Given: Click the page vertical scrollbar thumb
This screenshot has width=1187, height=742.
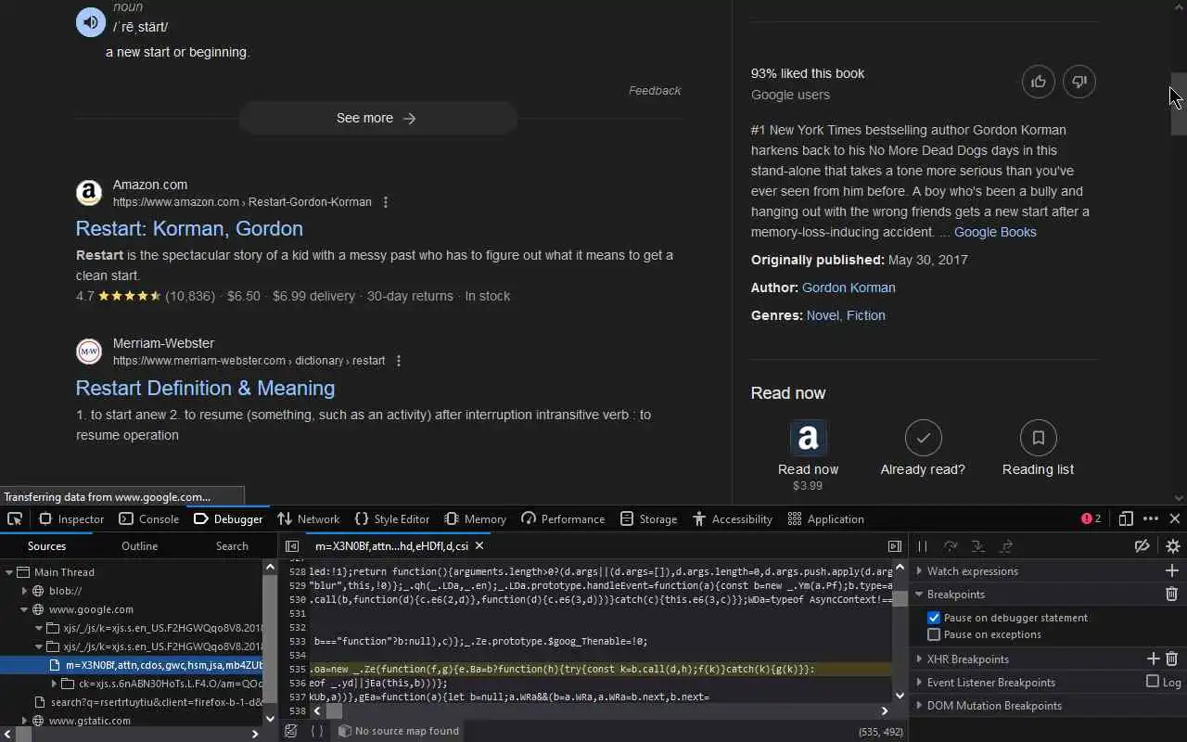Looking at the screenshot, I should [x=1179, y=104].
